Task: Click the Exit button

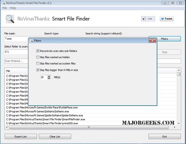Action: click(165, 136)
